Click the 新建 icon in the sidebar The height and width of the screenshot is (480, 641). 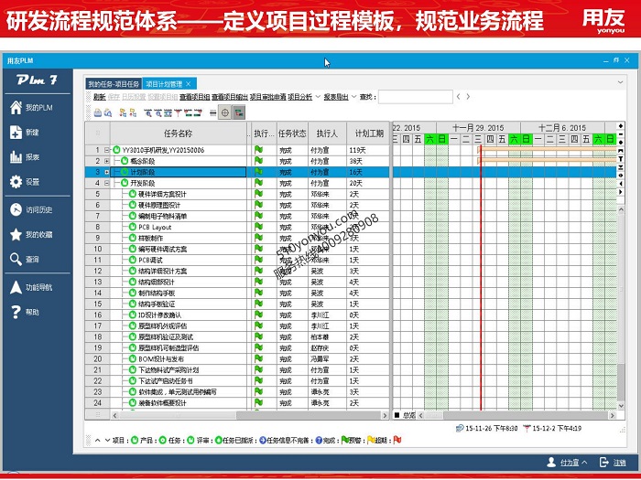(16, 133)
